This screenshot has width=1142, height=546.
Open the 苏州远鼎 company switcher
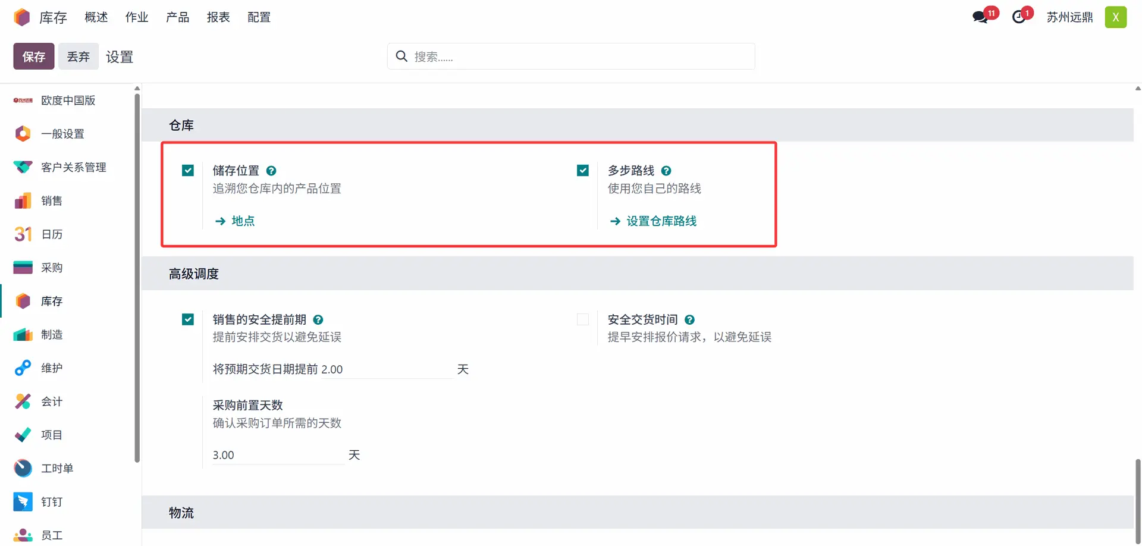[x=1069, y=17]
